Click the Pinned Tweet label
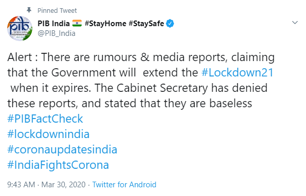306x196 pixels. click(x=57, y=11)
